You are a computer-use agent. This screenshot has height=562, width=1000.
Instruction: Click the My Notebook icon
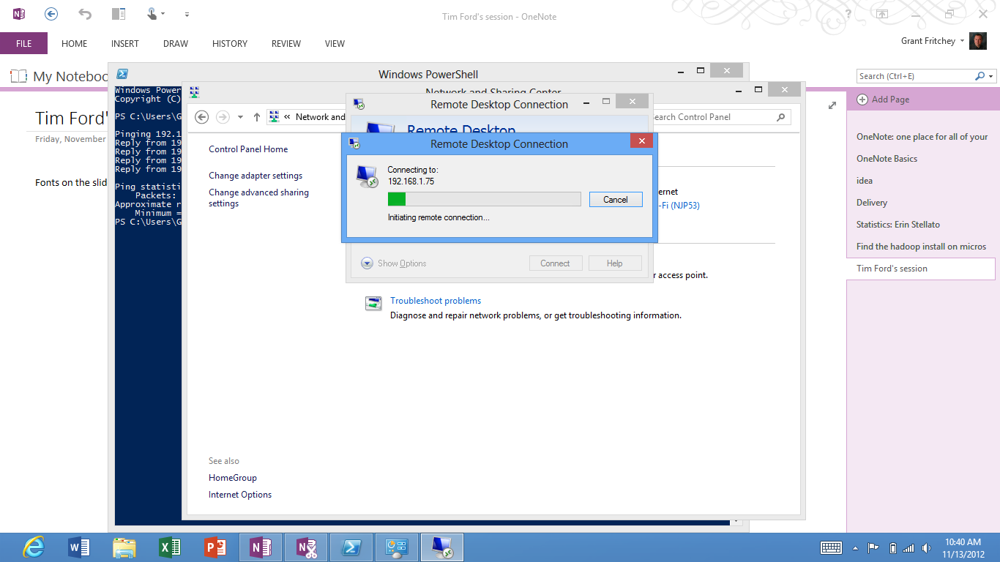pyautogui.click(x=18, y=76)
